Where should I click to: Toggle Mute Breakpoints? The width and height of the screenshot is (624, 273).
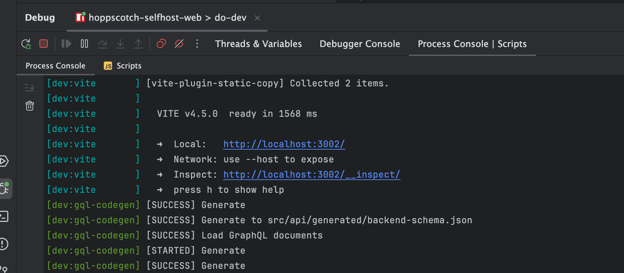[x=179, y=44]
